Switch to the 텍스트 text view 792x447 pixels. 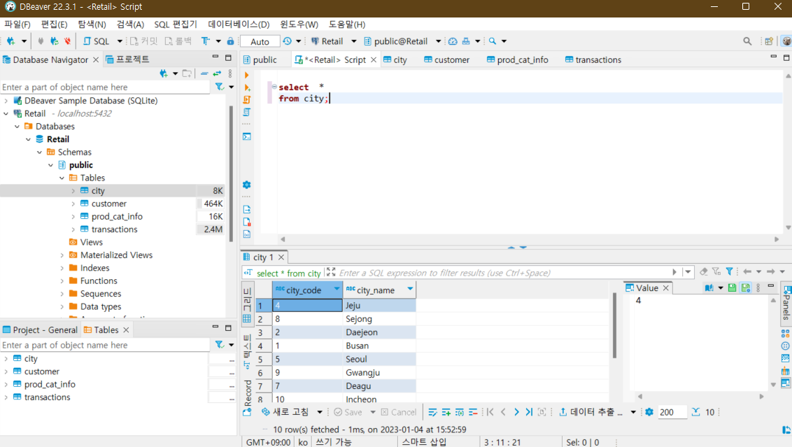click(247, 352)
